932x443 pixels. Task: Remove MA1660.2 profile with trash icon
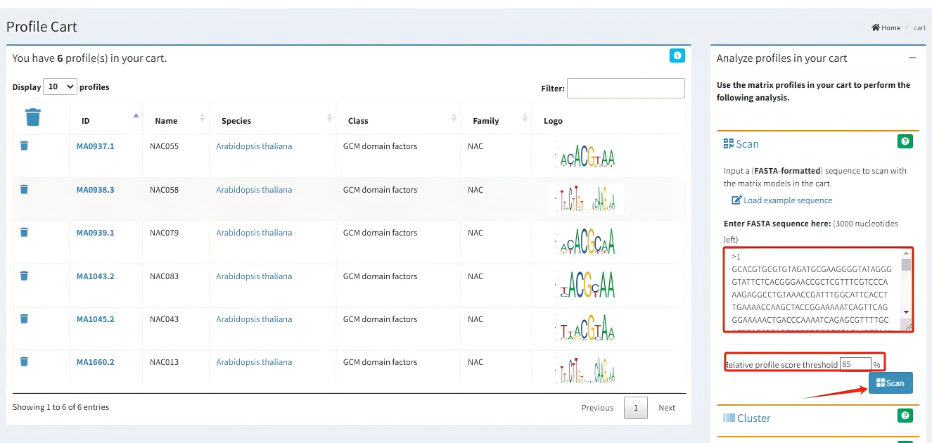[24, 361]
